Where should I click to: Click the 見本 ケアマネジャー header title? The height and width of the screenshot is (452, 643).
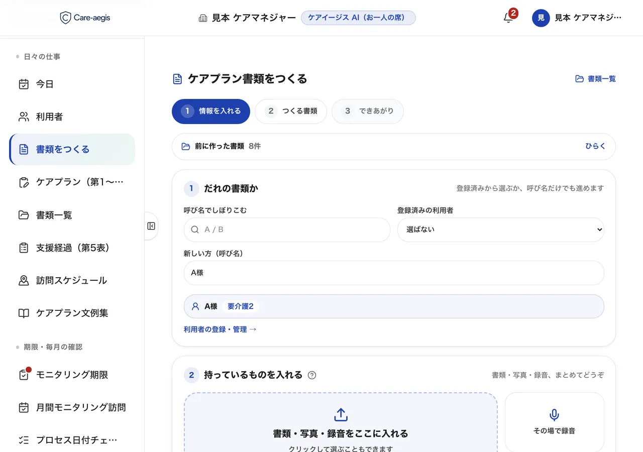click(254, 18)
